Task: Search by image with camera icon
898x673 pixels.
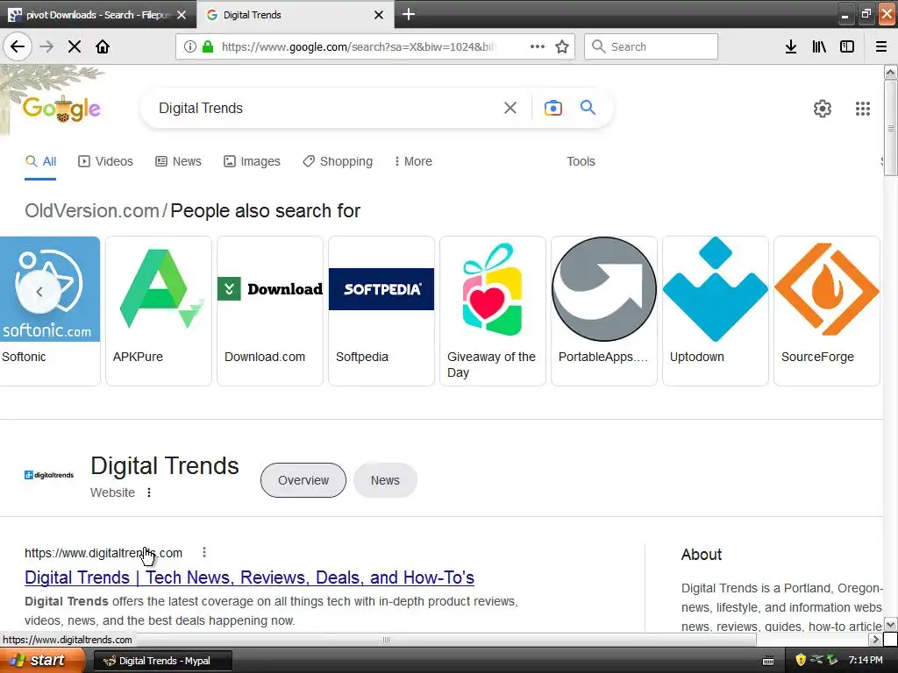Action: [553, 108]
